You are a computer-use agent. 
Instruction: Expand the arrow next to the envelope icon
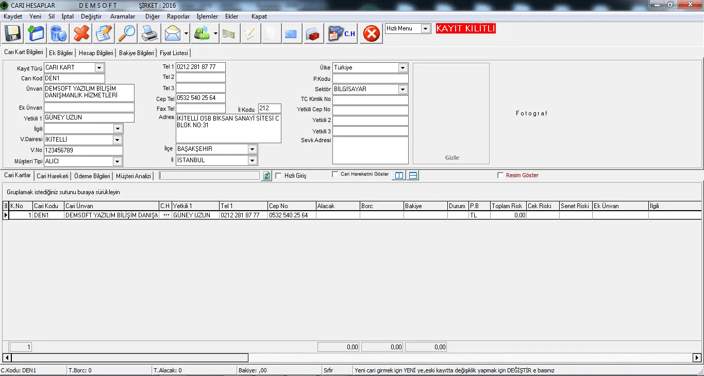tap(186, 33)
